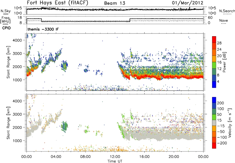The image size is (235, 163).
Task: Click the Slant Range label of velocity panel
Action: [8, 123]
